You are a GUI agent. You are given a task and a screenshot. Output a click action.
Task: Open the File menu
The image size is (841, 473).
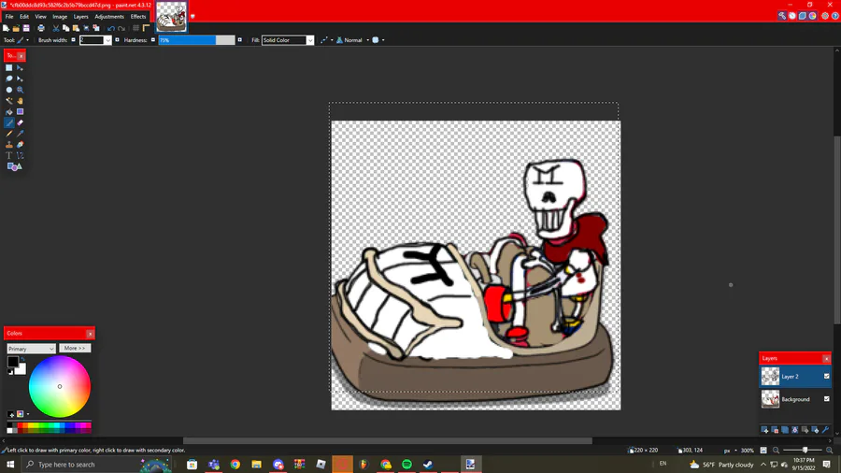pos(9,17)
